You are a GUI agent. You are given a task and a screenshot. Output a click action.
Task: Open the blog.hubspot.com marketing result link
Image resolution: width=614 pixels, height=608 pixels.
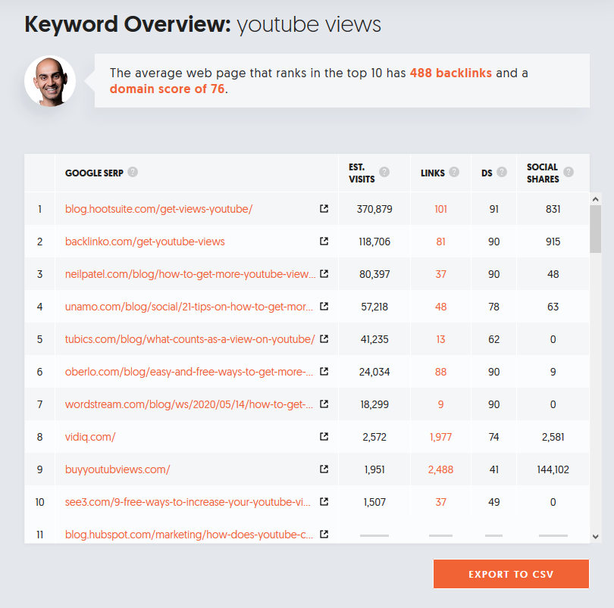189,535
